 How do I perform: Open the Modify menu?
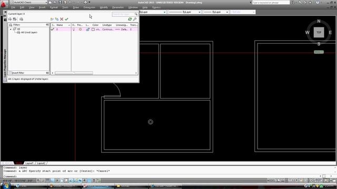click(x=104, y=7)
